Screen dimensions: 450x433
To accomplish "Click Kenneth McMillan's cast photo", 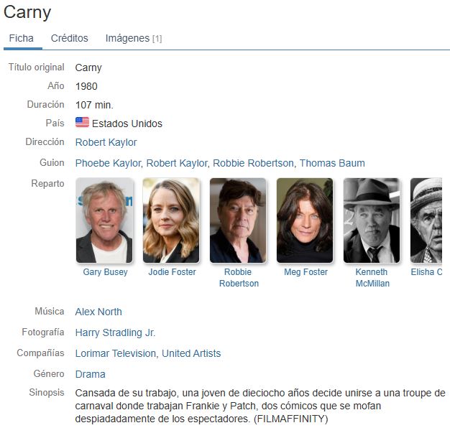I will coord(372,220).
